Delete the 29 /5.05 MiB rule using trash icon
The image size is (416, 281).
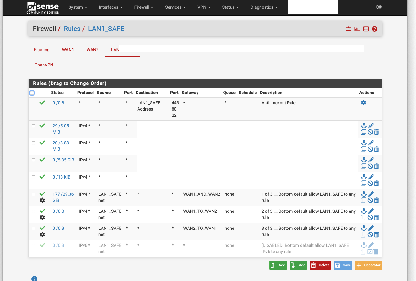[377, 132]
